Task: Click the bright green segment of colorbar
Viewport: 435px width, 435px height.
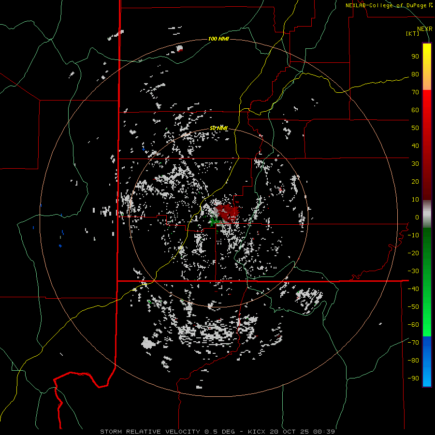Action: click(427, 319)
